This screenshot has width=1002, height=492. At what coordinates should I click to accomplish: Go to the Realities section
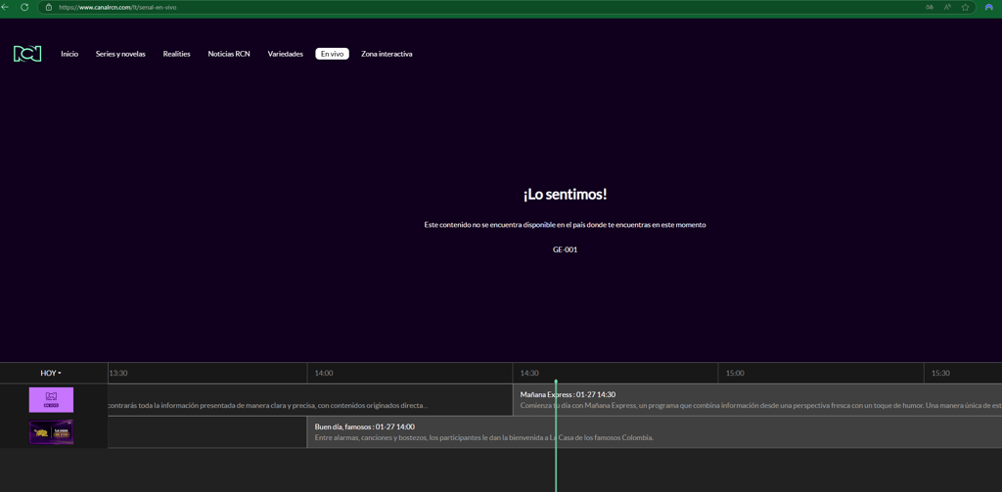(176, 55)
